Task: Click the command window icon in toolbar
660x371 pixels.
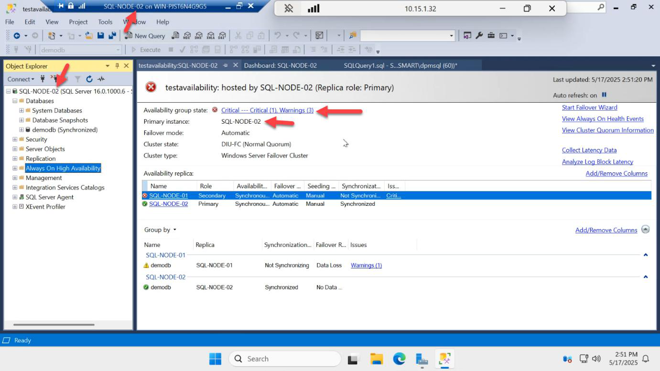Action: click(x=503, y=36)
